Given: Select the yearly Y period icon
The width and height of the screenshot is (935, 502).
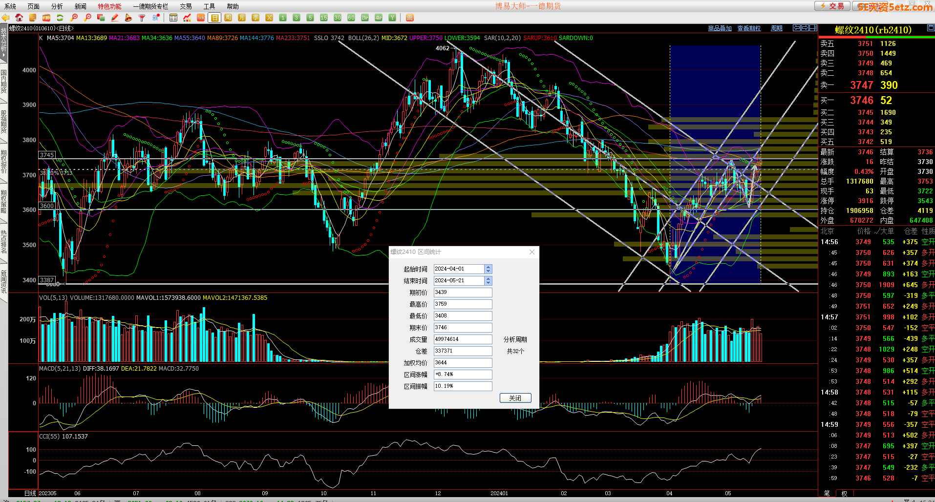Looking at the screenshot, I should point(392,18).
